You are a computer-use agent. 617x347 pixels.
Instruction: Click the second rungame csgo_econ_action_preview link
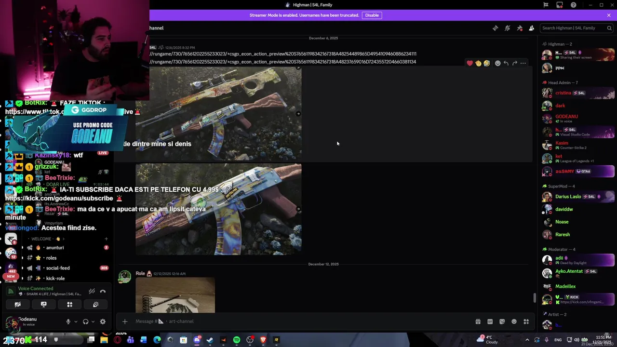point(282,62)
